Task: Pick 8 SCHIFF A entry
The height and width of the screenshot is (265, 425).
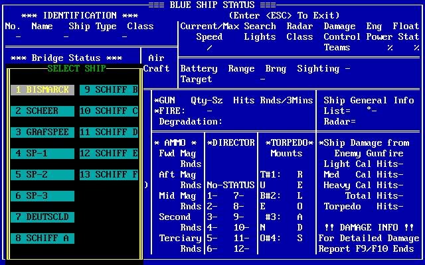Action: [42, 238]
